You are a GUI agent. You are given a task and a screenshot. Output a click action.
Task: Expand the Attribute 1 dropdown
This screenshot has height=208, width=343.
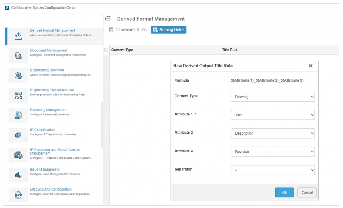pos(273,115)
